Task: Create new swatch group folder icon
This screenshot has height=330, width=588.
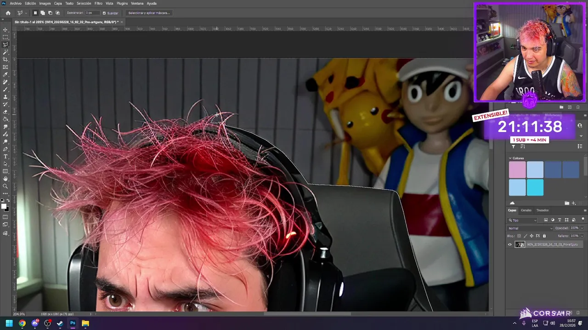Action: point(567,203)
